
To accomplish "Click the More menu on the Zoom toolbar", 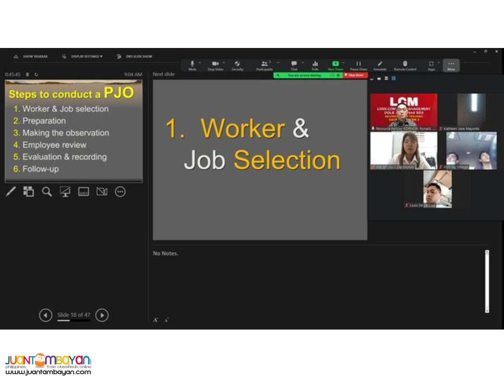I will click(450, 63).
